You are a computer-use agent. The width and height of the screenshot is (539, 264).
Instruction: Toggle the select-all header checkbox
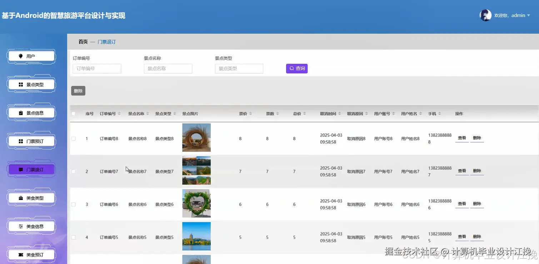point(74,114)
